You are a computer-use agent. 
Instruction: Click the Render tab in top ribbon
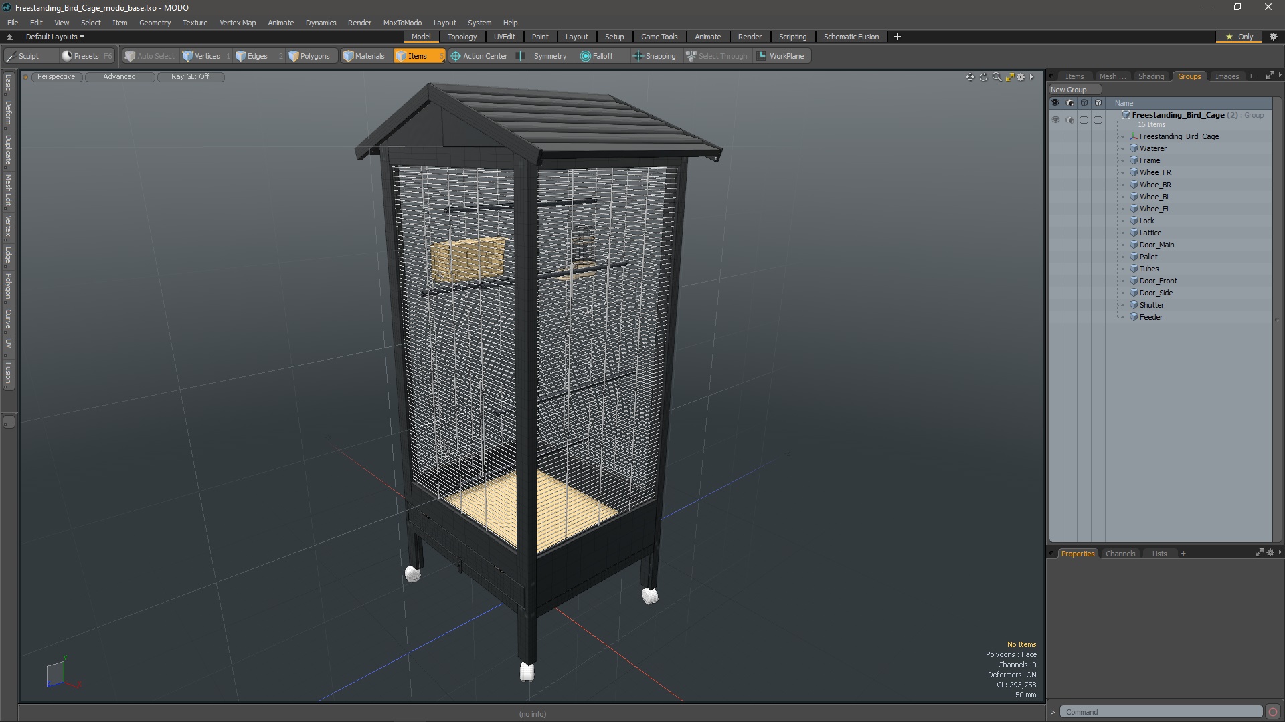point(748,36)
